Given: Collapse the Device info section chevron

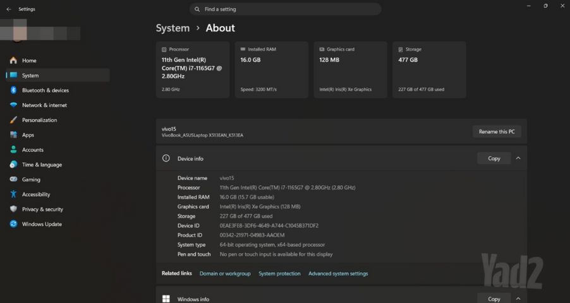Looking at the screenshot, I should coord(518,158).
